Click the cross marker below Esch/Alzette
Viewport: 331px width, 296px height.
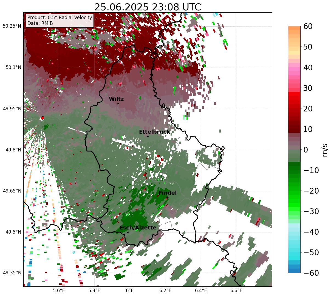(128, 232)
